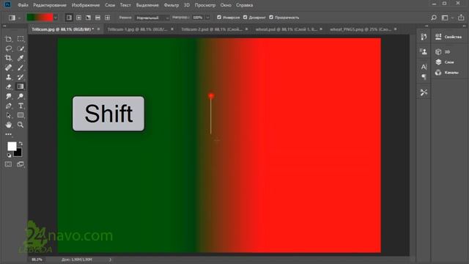Reset default foreground and background colors

9,155
